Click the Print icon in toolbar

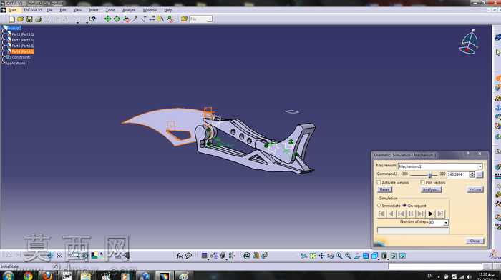point(39,19)
